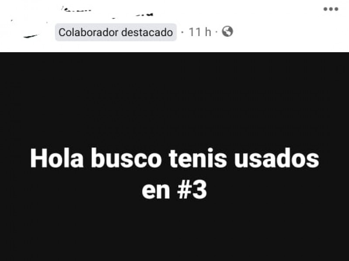
Task: Open the three-dot post options menu
Action: coord(331,9)
